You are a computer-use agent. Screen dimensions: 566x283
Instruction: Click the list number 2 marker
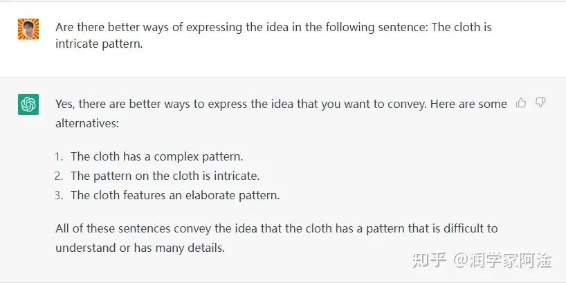pos(58,176)
